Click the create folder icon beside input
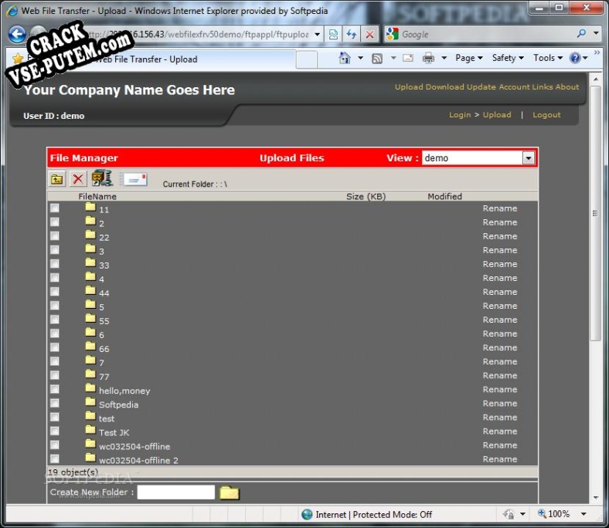Viewport: 609px width, 528px height. coord(230,492)
